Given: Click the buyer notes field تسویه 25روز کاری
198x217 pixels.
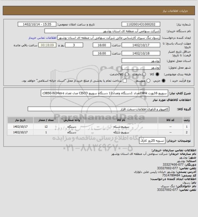Looking at the screenshot, I should (x=152, y=141).
